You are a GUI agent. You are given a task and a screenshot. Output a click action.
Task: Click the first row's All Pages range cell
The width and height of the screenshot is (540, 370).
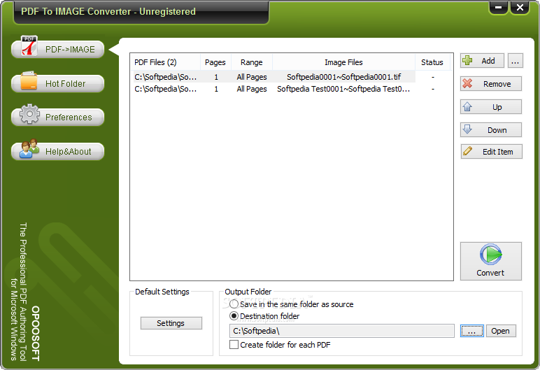pos(252,77)
